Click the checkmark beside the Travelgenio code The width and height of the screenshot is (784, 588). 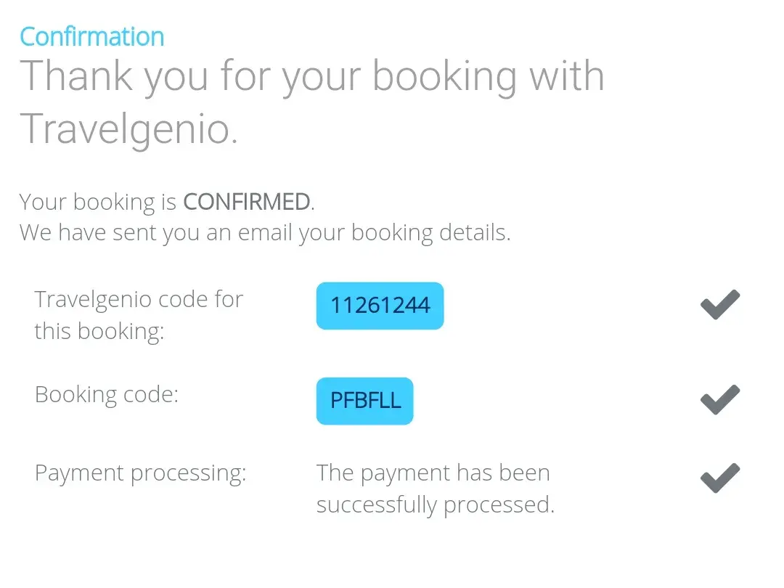(720, 305)
